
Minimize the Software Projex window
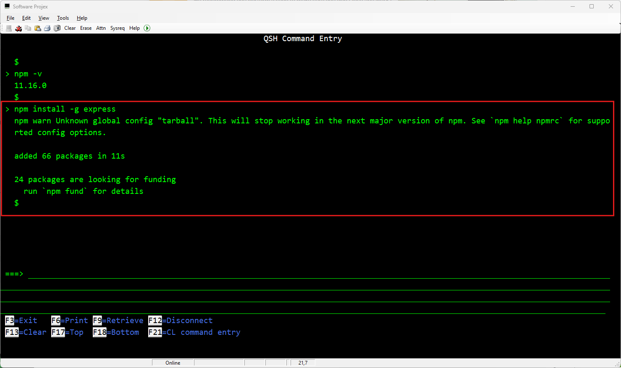(573, 6)
